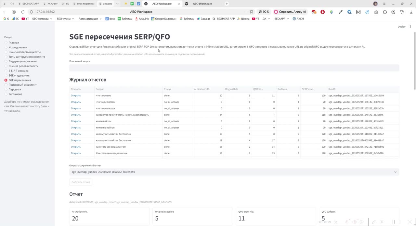This screenshot has height=226, width=416.
Task: Select E-E-A-T лексика section
Action: coord(16,71)
